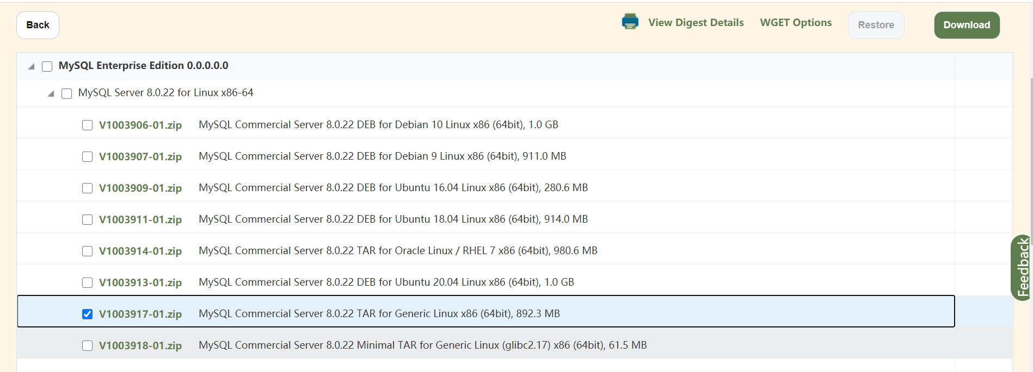The width and height of the screenshot is (1033, 372).
Task: Click the Restore button
Action: tap(876, 25)
